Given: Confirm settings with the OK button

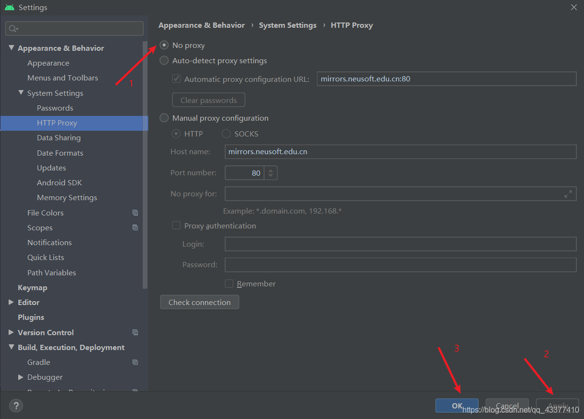Looking at the screenshot, I should (457, 406).
